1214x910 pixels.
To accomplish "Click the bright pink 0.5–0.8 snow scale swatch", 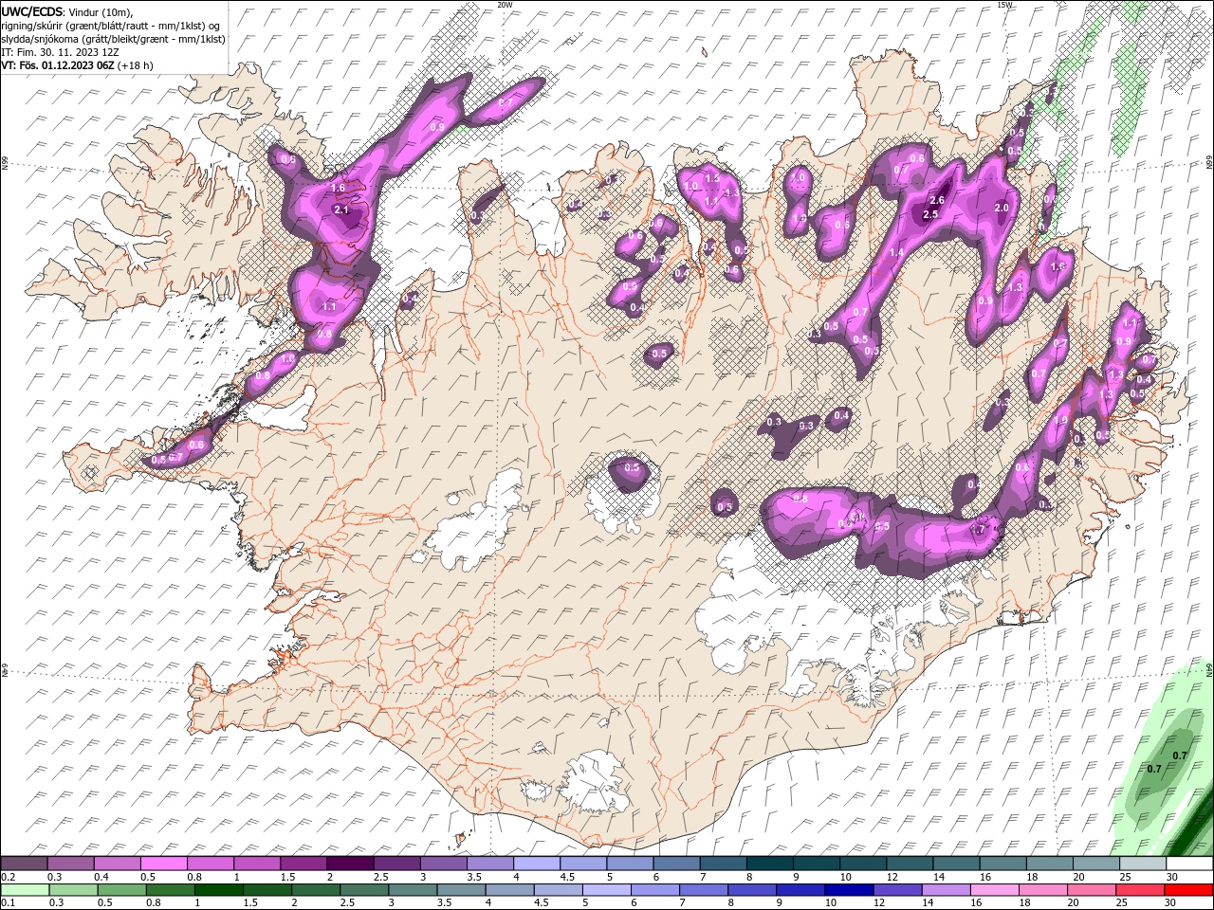I will click(x=163, y=864).
